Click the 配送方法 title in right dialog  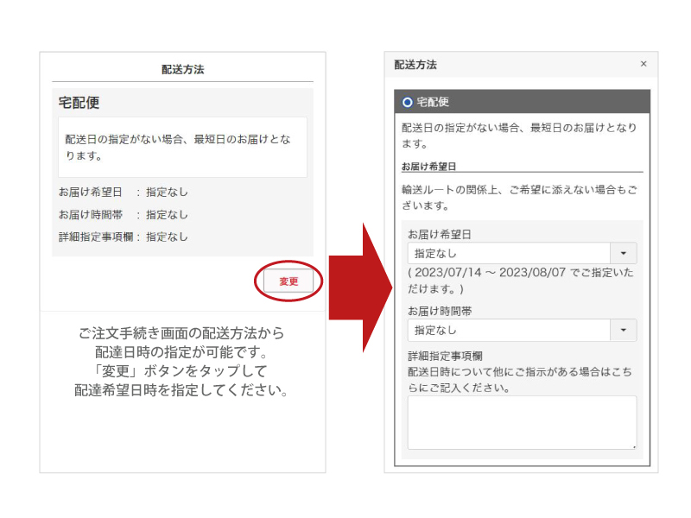click(x=415, y=65)
